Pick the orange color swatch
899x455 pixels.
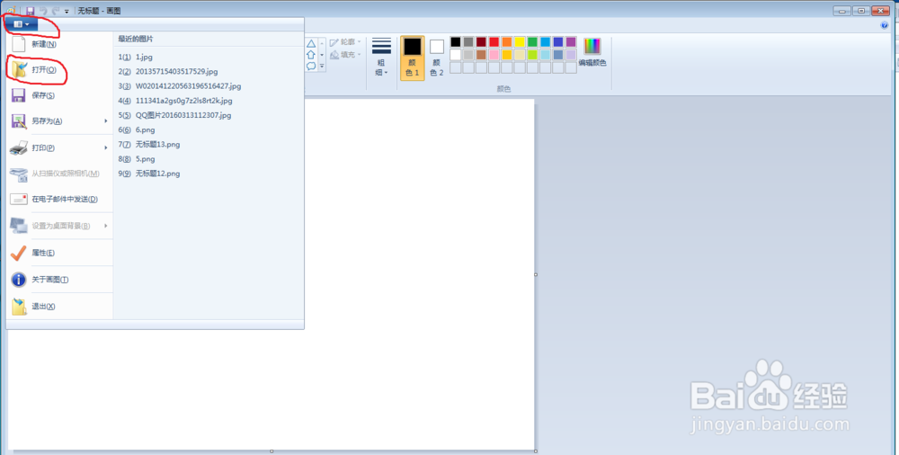(x=507, y=42)
